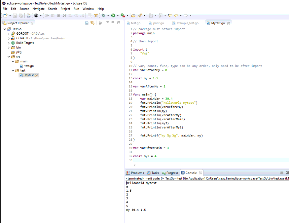Open the Project Explorer View Menu triangle

pos(108,22)
